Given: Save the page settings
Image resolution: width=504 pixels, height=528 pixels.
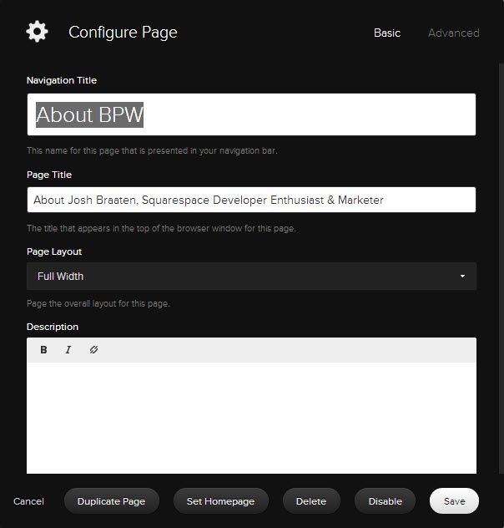Looking at the screenshot, I should (454, 501).
